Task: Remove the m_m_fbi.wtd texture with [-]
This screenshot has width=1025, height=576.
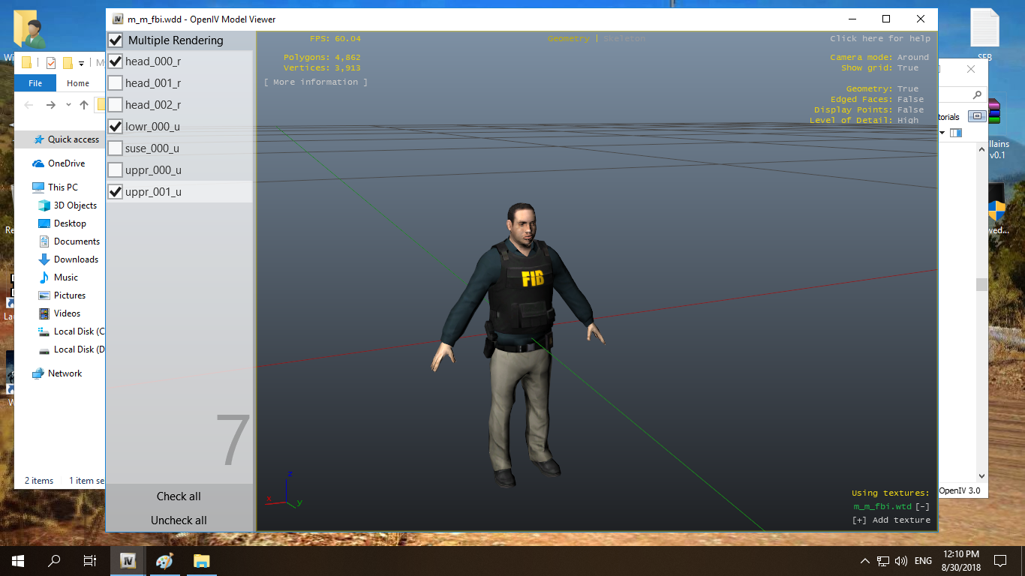Action: tap(923, 507)
